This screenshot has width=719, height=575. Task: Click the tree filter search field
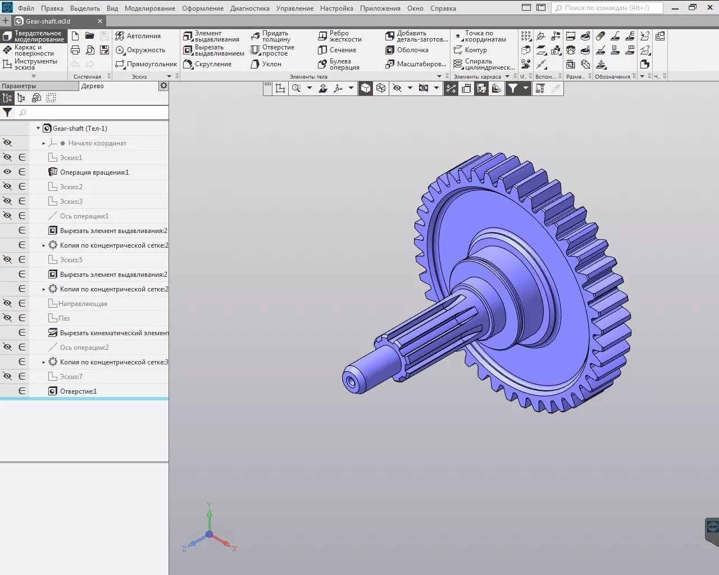coord(92,113)
